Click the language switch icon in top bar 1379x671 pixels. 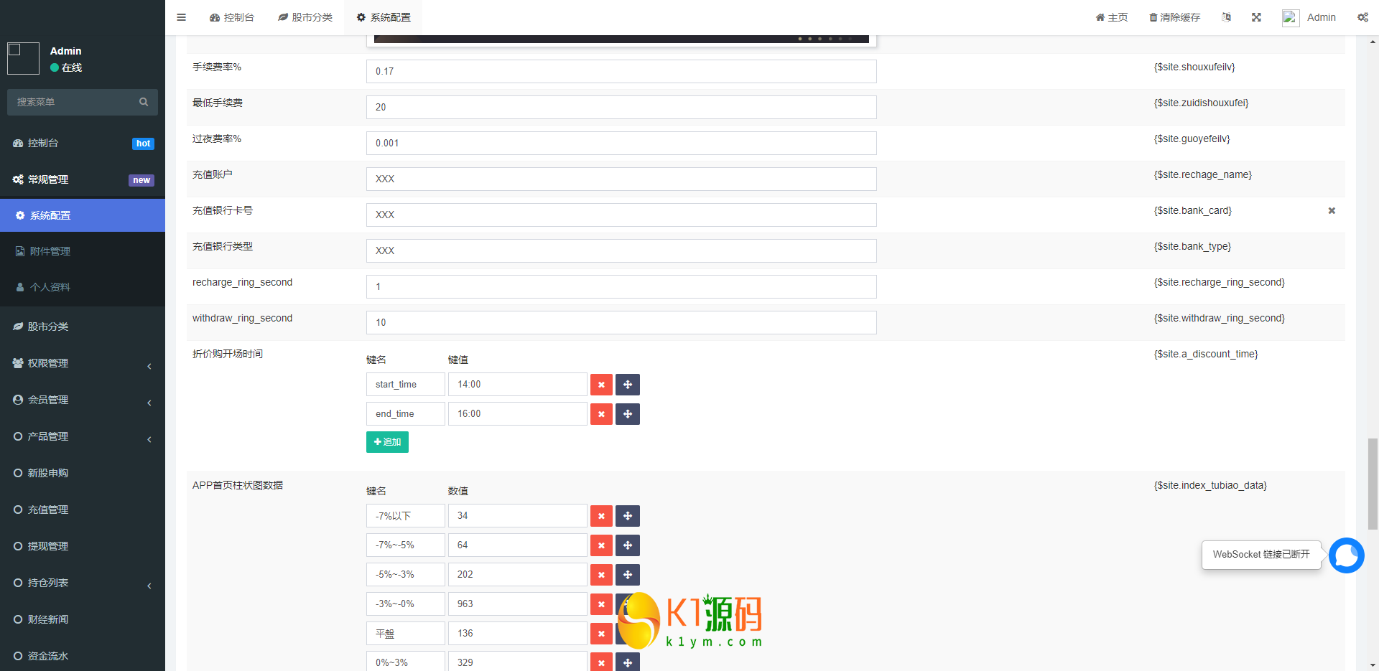1226,17
